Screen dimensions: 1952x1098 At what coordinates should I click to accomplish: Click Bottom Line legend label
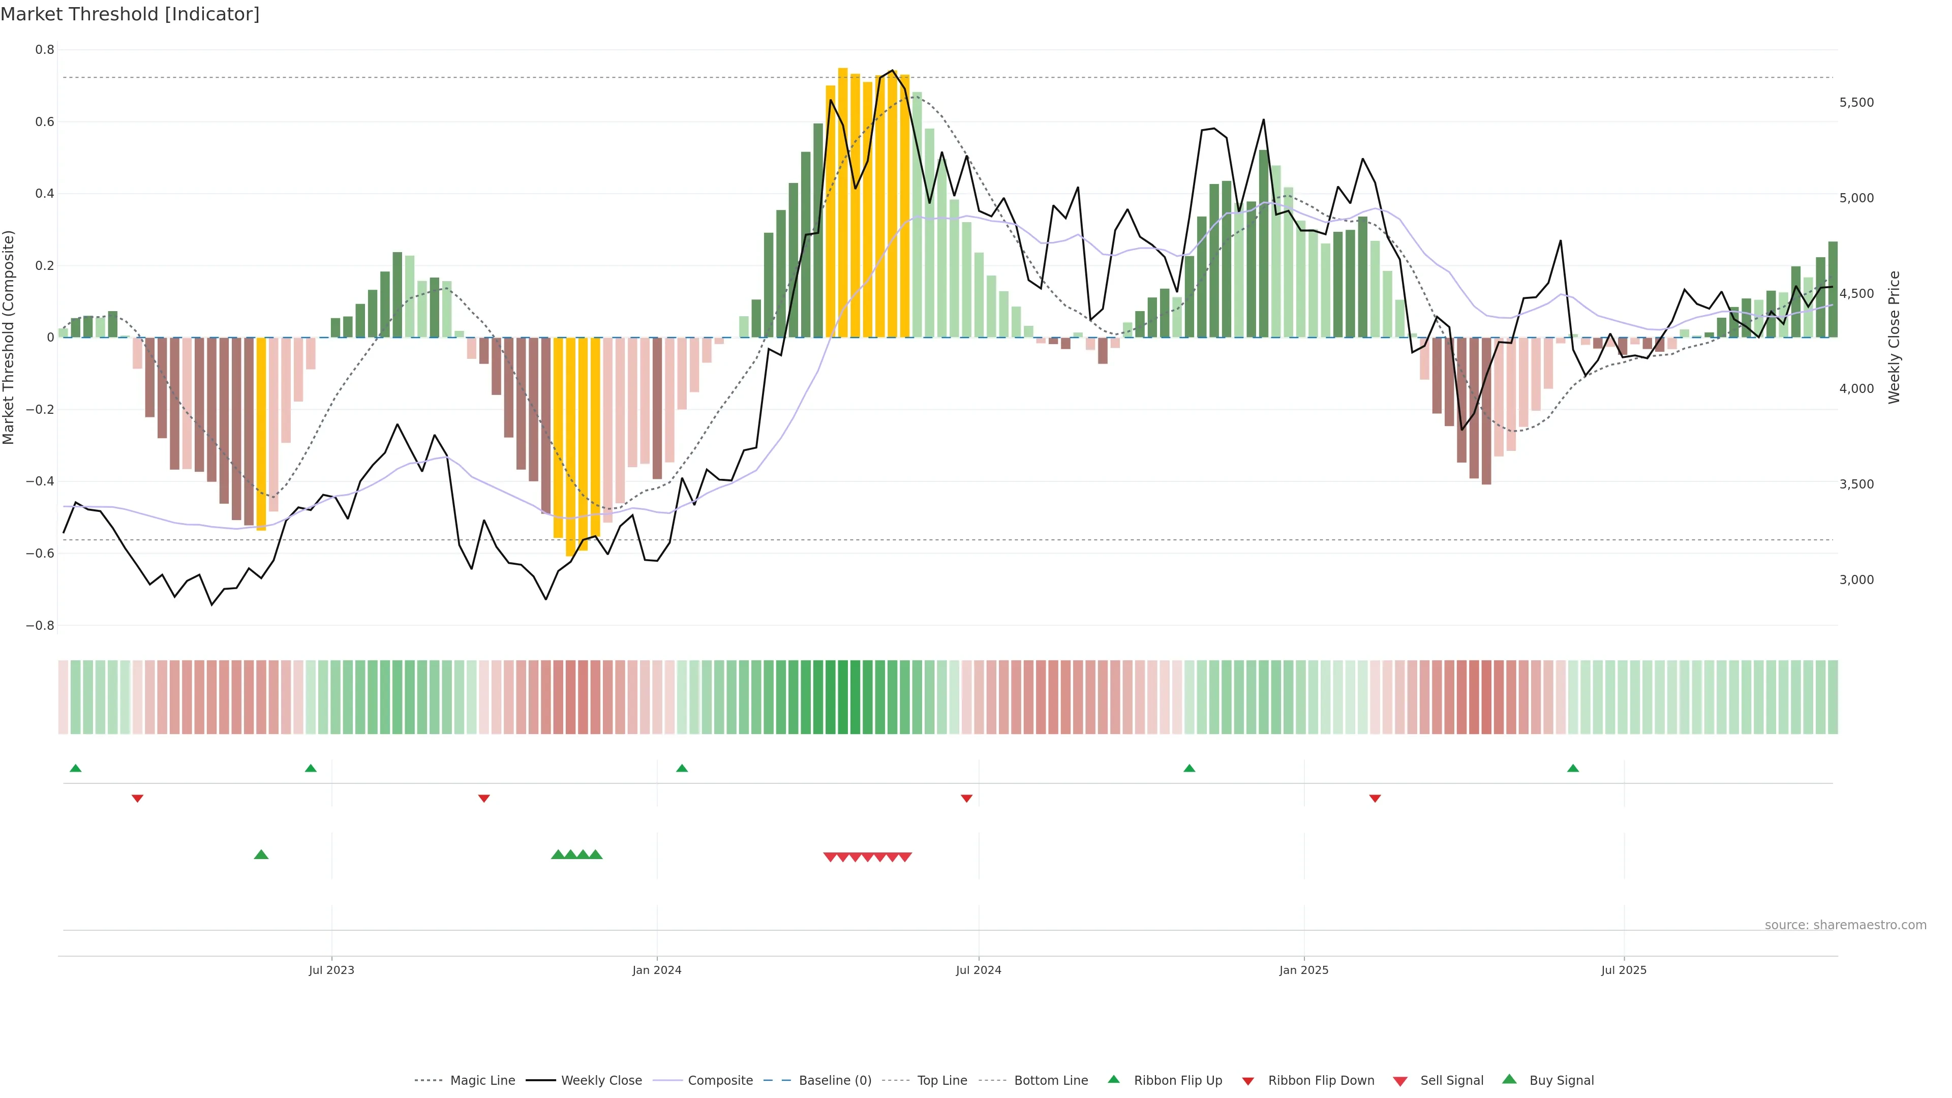(1050, 1081)
